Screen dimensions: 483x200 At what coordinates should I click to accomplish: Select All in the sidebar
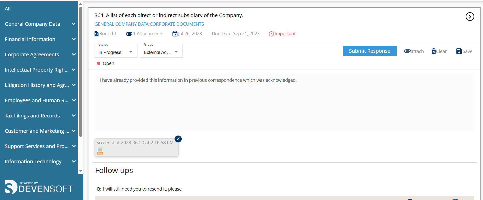[x=8, y=9]
